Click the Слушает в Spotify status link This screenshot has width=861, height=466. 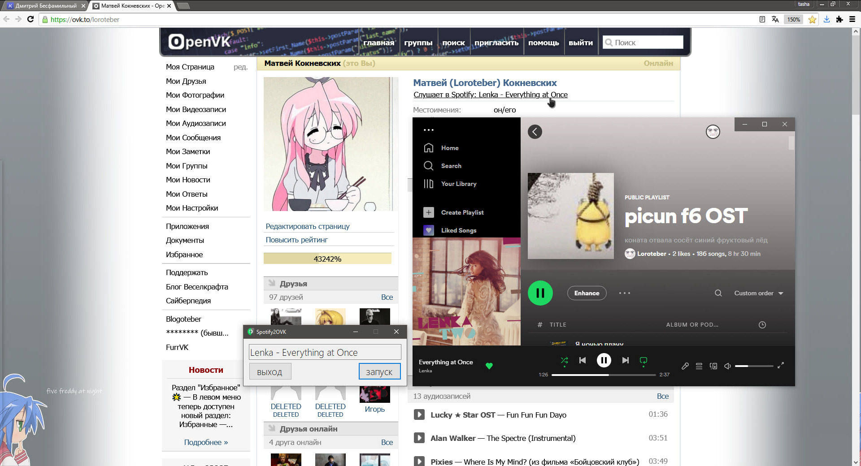[x=491, y=95]
